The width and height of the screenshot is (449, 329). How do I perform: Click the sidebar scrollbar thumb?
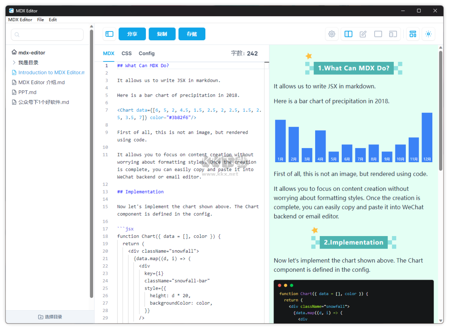pyautogui.click(x=91, y=163)
